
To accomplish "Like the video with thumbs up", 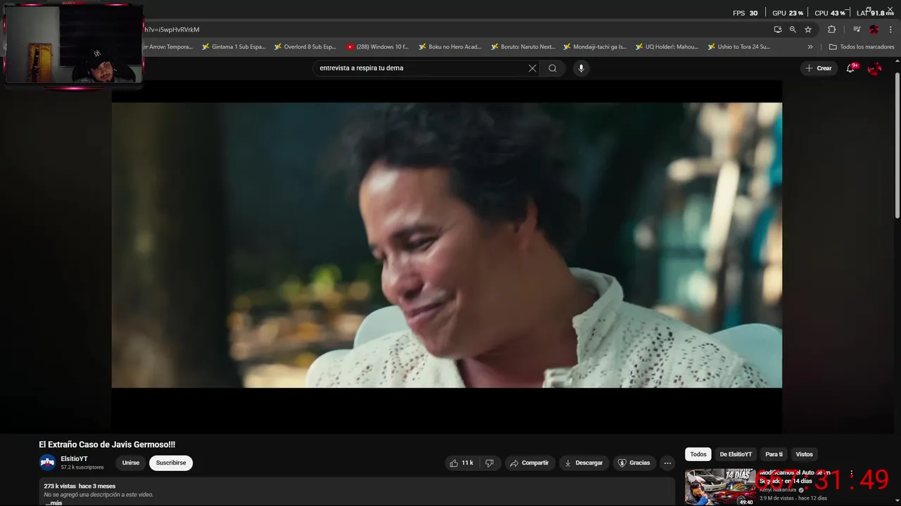I will click(x=461, y=463).
